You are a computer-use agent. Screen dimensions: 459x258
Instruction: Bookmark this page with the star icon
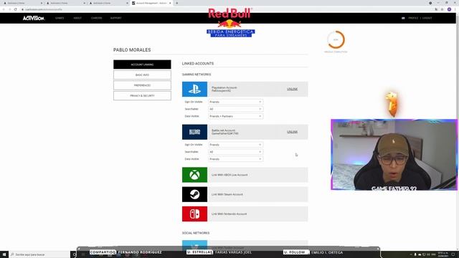click(x=443, y=9)
